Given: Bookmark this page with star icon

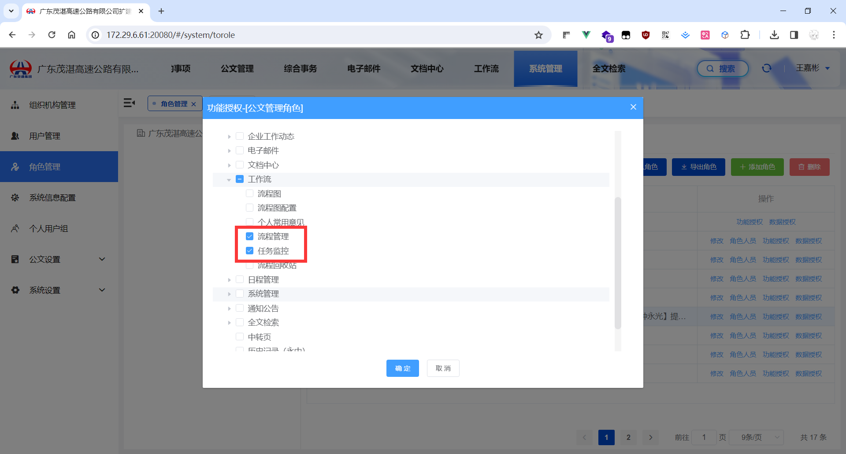Looking at the screenshot, I should pos(538,35).
